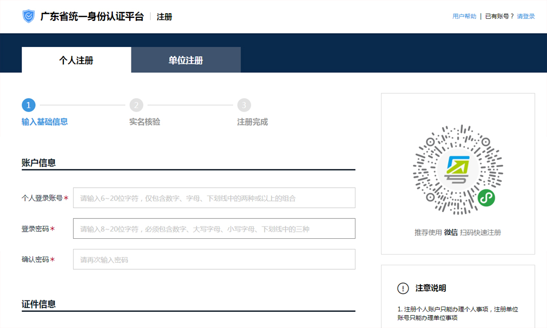547x328 pixels.
Task: Click the step 1 circle indicator
Action: [29, 105]
